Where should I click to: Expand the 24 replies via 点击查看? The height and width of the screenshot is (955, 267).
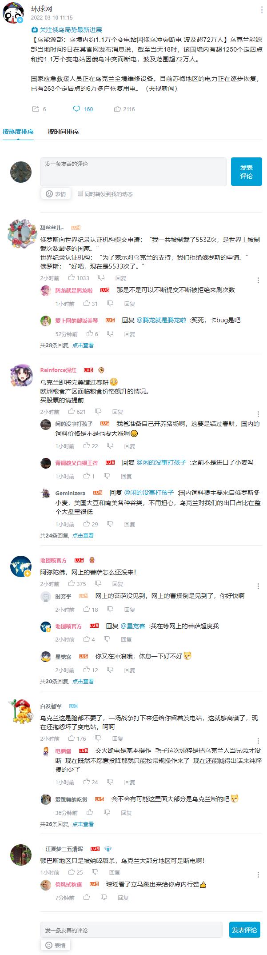pos(83,535)
